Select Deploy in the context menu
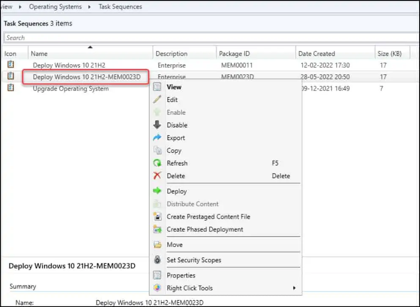The width and height of the screenshot is (420, 307). point(225,191)
